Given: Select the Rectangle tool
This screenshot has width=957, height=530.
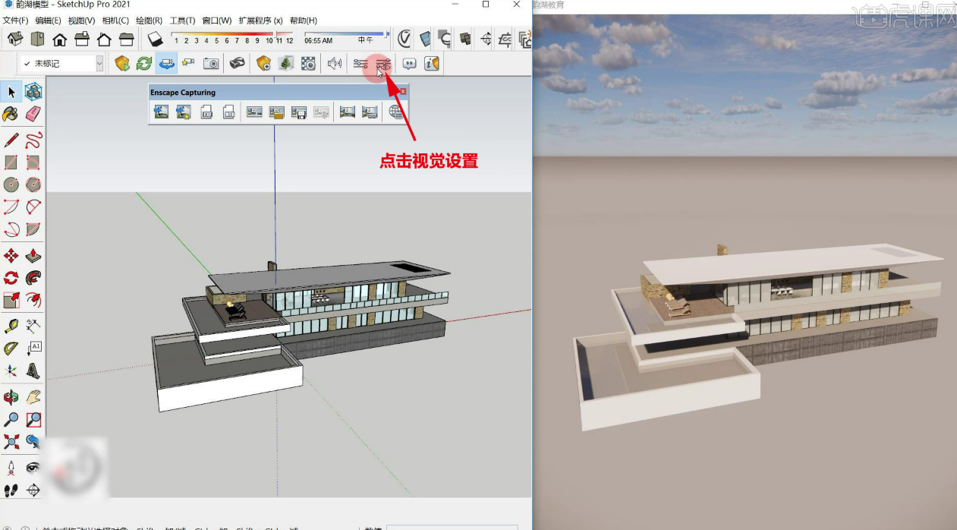Looking at the screenshot, I should coord(11,162).
